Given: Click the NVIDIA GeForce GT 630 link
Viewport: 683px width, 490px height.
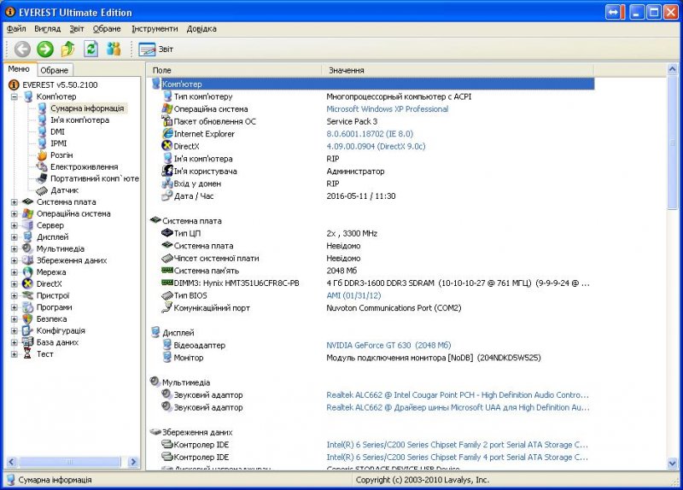Looking at the screenshot, I should click(369, 345).
